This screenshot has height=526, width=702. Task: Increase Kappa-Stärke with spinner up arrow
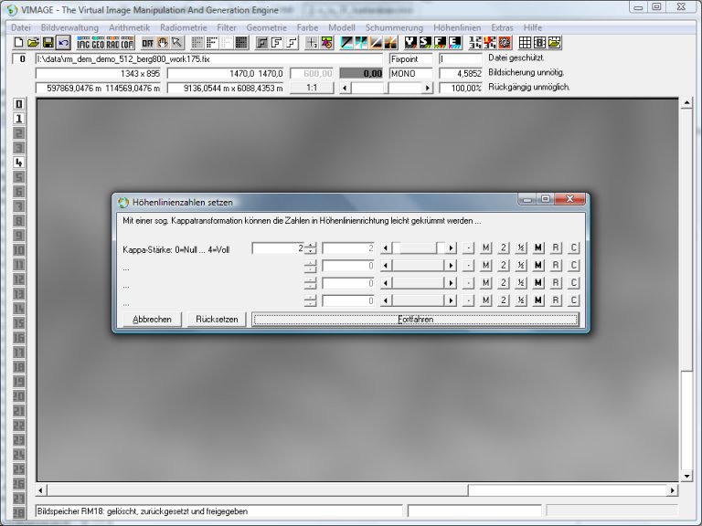pyautogui.click(x=311, y=244)
